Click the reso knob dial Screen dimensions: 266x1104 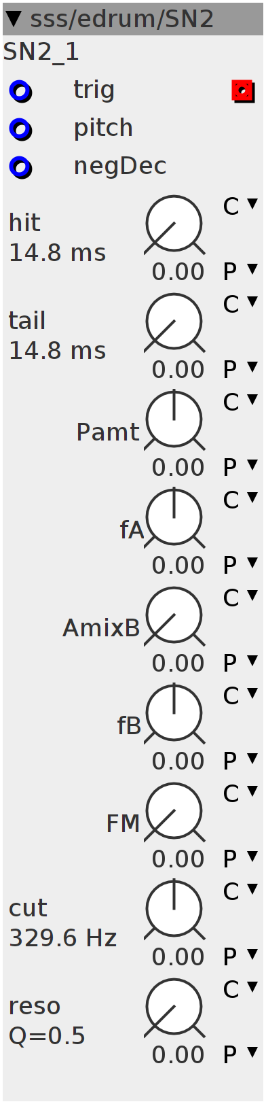tap(174, 1008)
